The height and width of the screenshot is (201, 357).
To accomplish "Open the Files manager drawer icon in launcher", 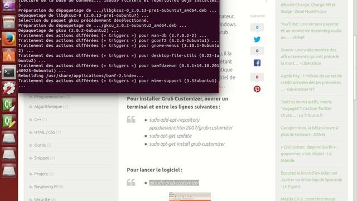I will 9,22.
